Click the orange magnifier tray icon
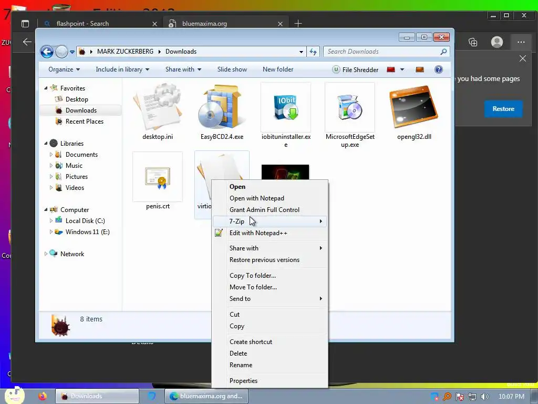The width and height of the screenshot is (538, 404). 447,397
